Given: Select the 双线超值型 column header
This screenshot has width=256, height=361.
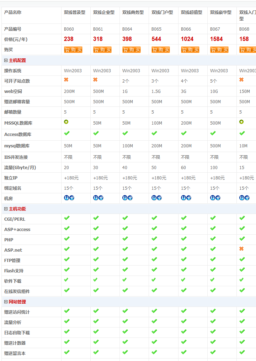Looking at the screenshot, I should pyautogui.click(x=191, y=12).
